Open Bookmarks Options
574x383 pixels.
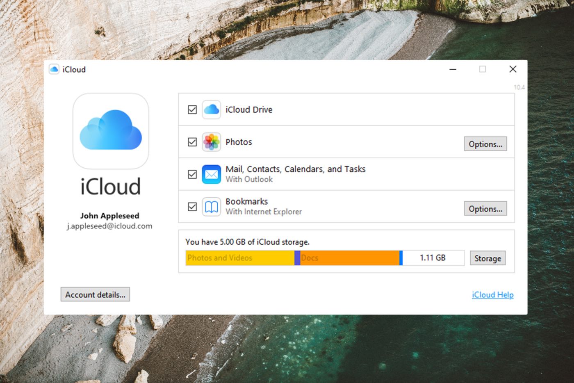pos(485,209)
